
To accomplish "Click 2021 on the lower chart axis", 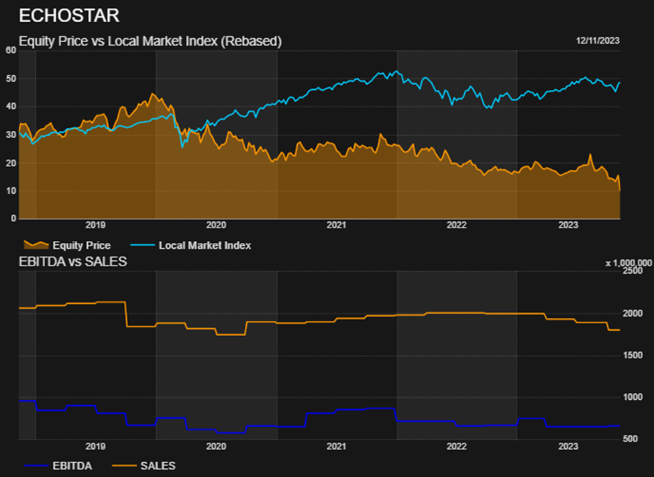I will pos(336,446).
